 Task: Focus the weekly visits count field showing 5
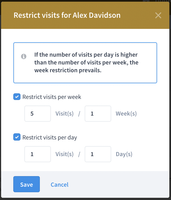pyautogui.click(x=38, y=114)
